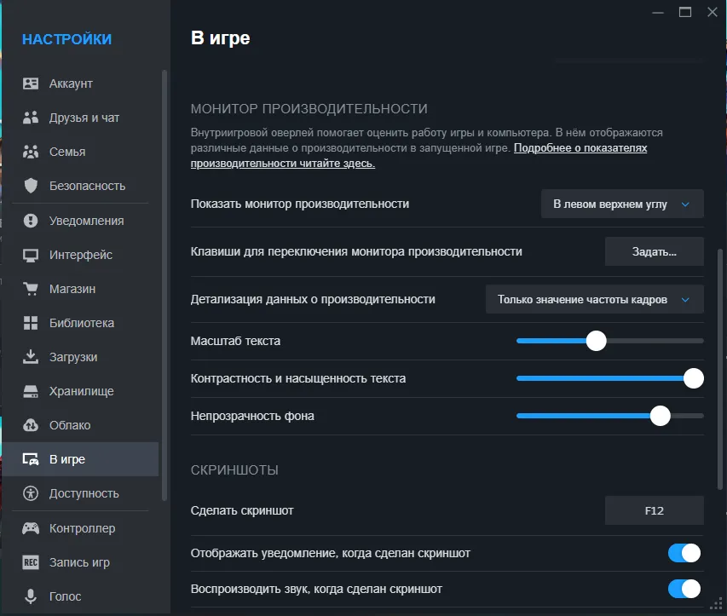Open the performance detail level dropdown

tap(594, 299)
